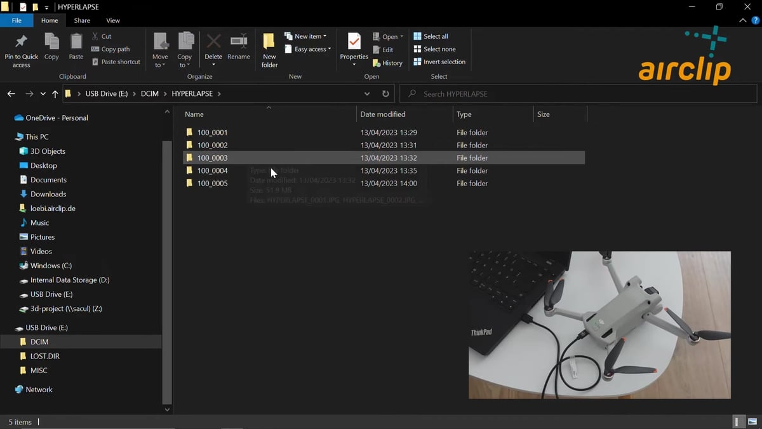Click the Edit command

tap(383, 50)
